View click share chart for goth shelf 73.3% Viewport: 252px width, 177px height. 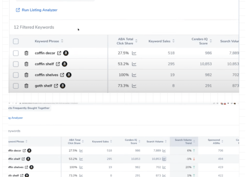pyautogui.click(x=134, y=86)
